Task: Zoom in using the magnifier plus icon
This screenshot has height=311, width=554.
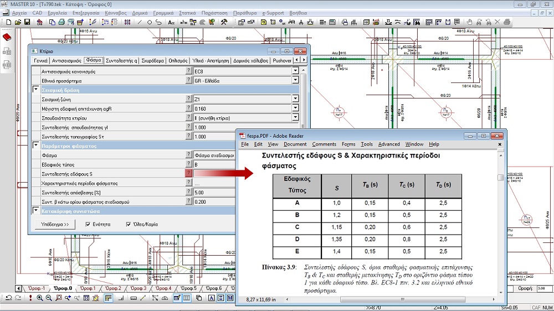Action: [39, 298]
